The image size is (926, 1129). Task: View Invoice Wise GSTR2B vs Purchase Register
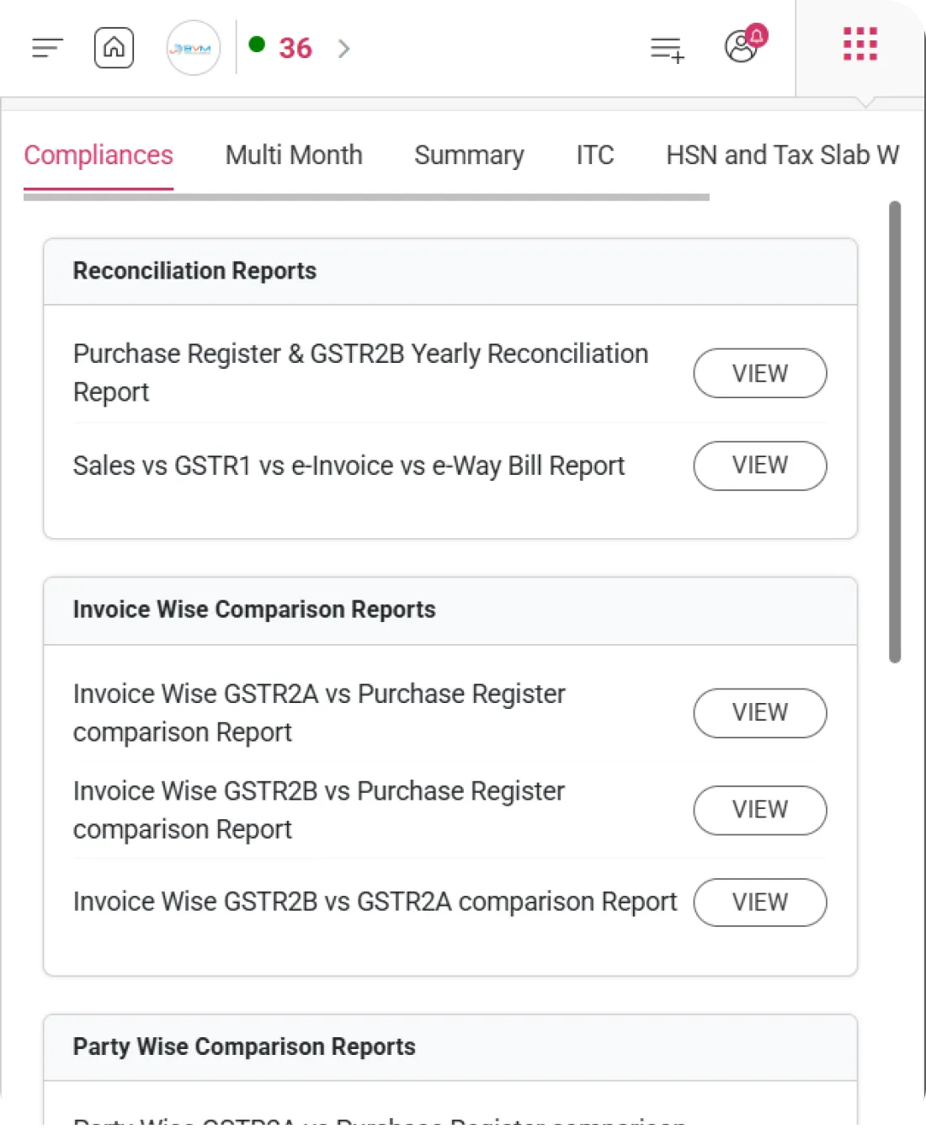[760, 810]
